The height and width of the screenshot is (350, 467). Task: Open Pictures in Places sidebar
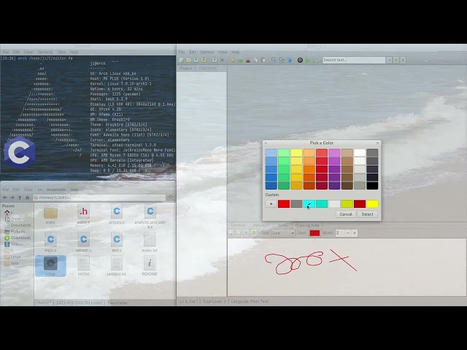click(15, 232)
